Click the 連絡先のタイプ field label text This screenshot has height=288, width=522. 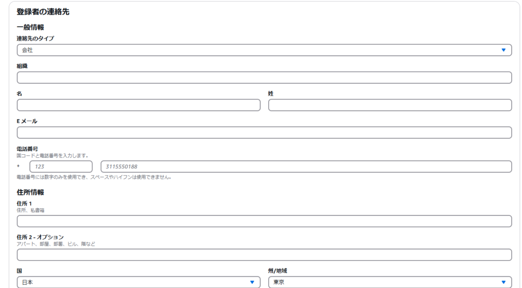35,39
